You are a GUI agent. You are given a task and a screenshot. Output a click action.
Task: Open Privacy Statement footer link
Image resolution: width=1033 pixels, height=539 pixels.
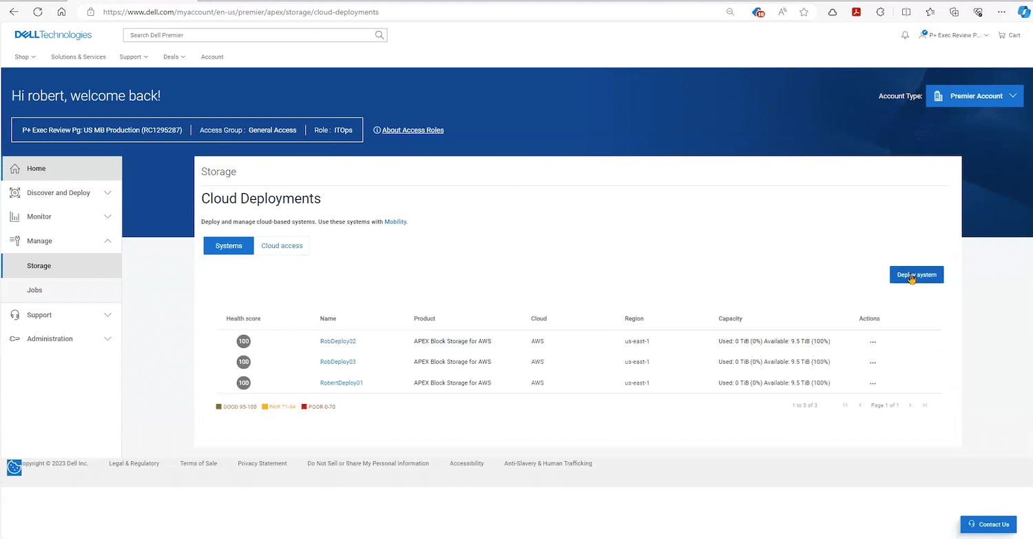tap(262, 463)
